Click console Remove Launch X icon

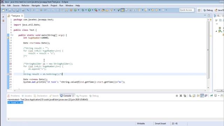[181, 96]
